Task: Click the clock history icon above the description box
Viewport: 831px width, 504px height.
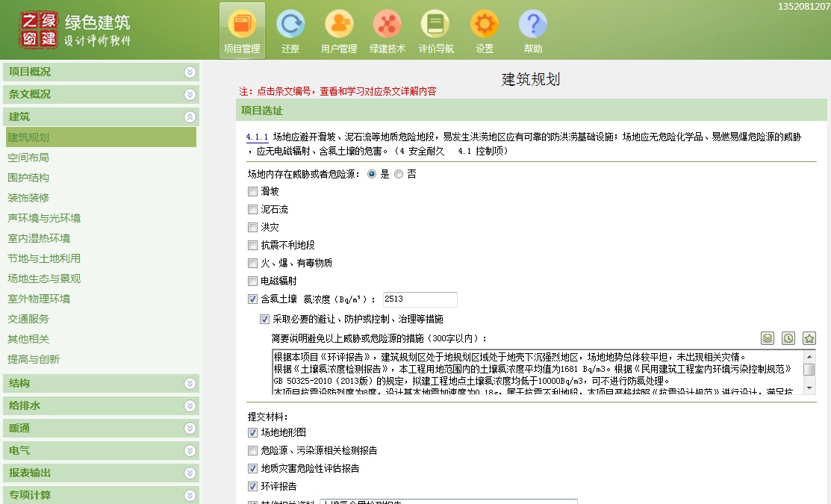Action: [788, 338]
